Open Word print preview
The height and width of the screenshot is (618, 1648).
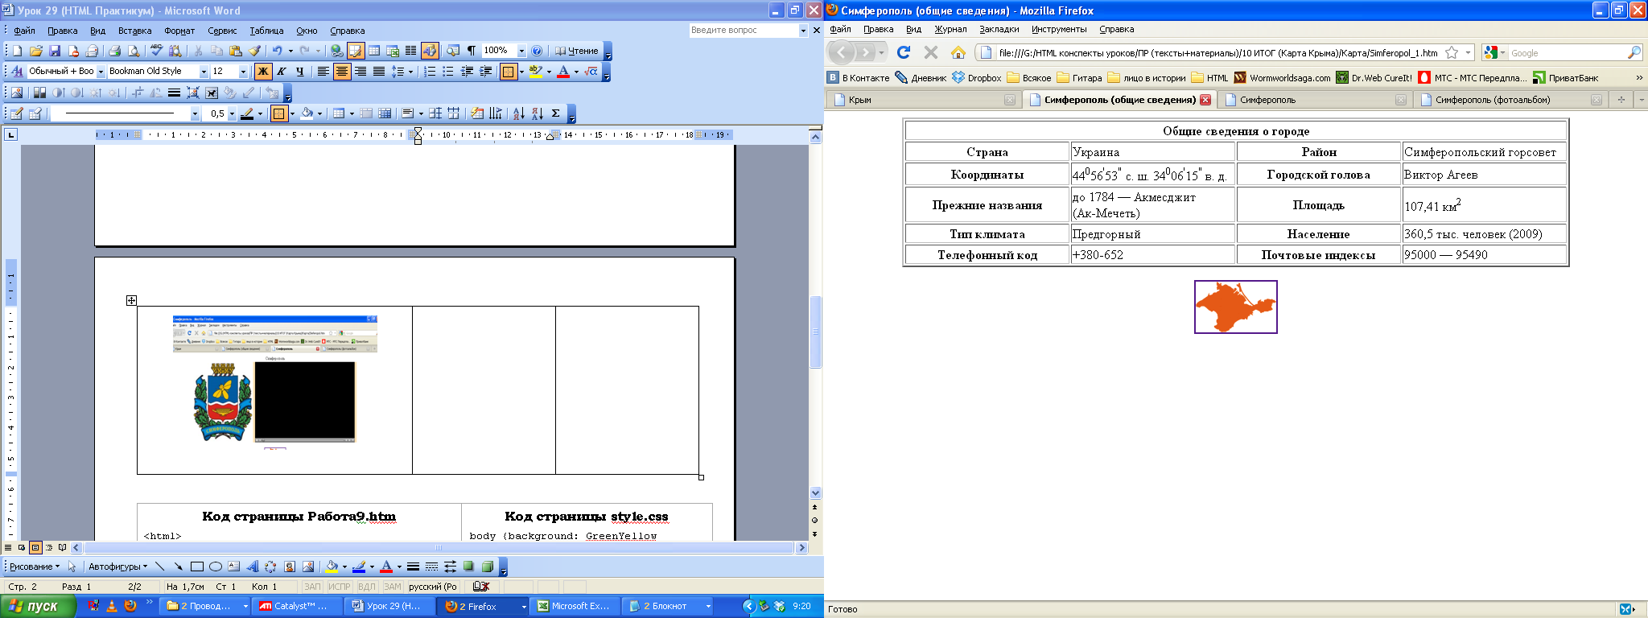tap(133, 51)
